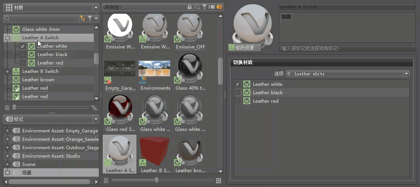Select the Glass red 3... thumbnail
The width and height of the screenshot is (420, 187).
[x=120, y=114]
